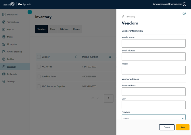Open the Reports sidebar icon
The width and height of the screenshot is (191, 135).
[4, 29]
